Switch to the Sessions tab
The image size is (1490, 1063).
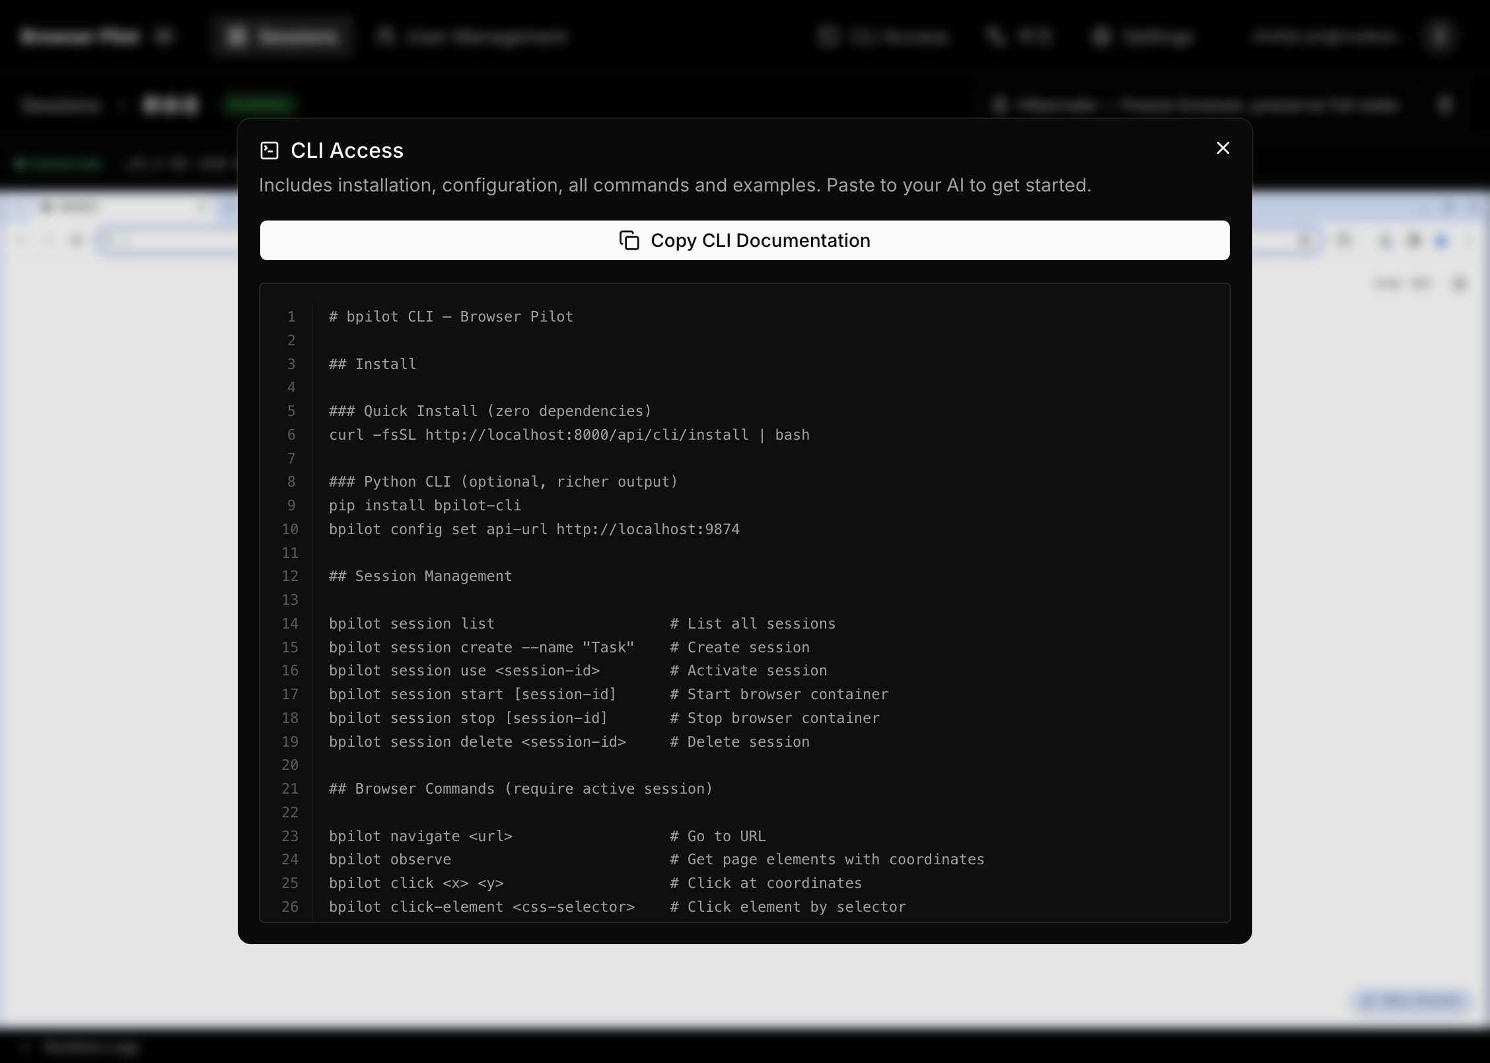(281, 36)
